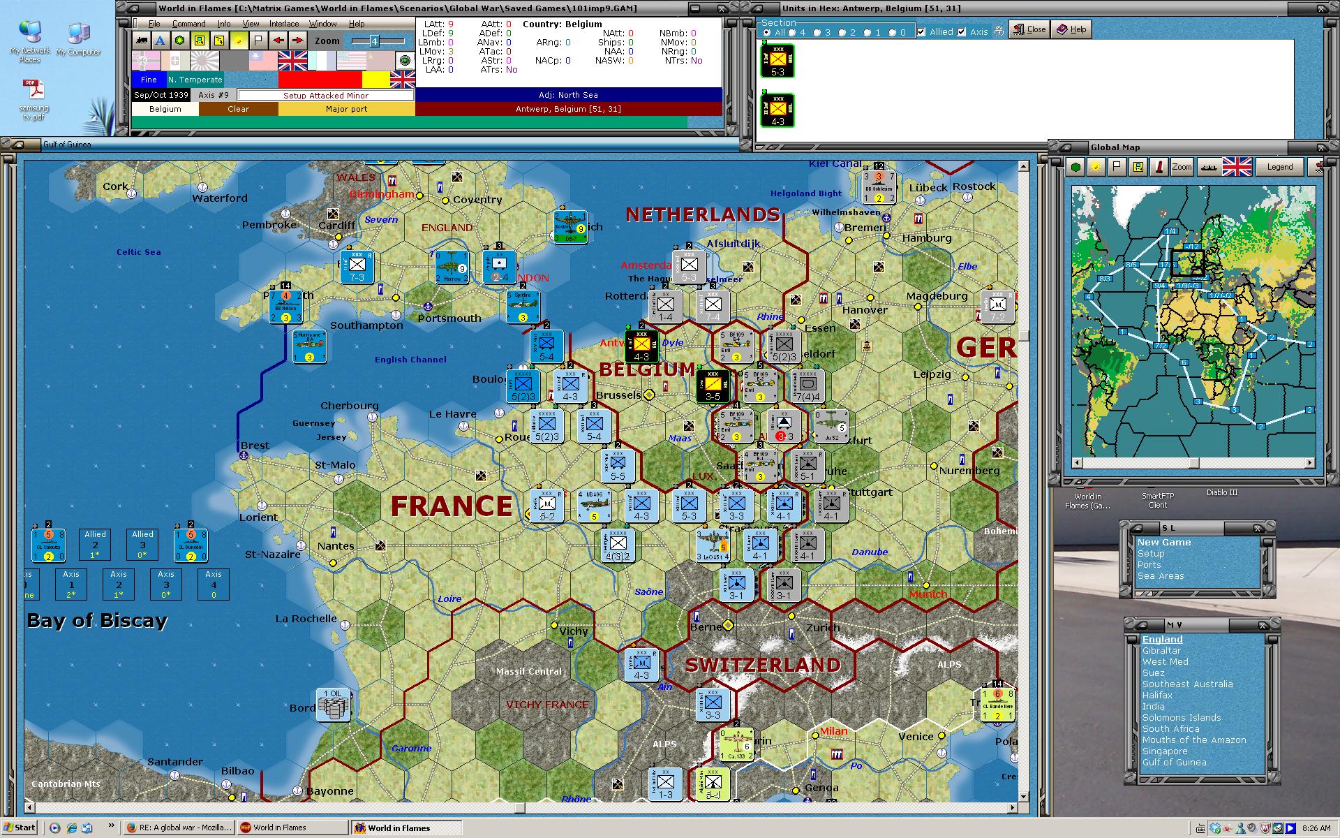Click the white flag icon in Global Map toolbar
The image size is (1340, 838).
pos(1117,167)
